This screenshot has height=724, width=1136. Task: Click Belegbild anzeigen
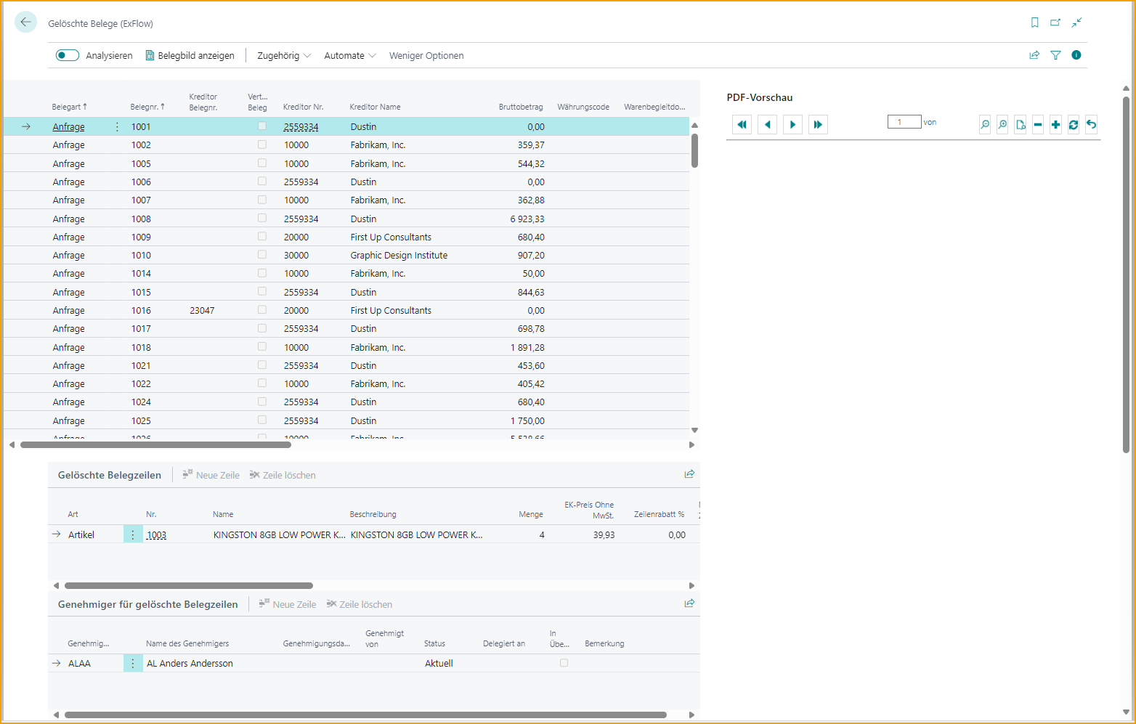point(190,56)
